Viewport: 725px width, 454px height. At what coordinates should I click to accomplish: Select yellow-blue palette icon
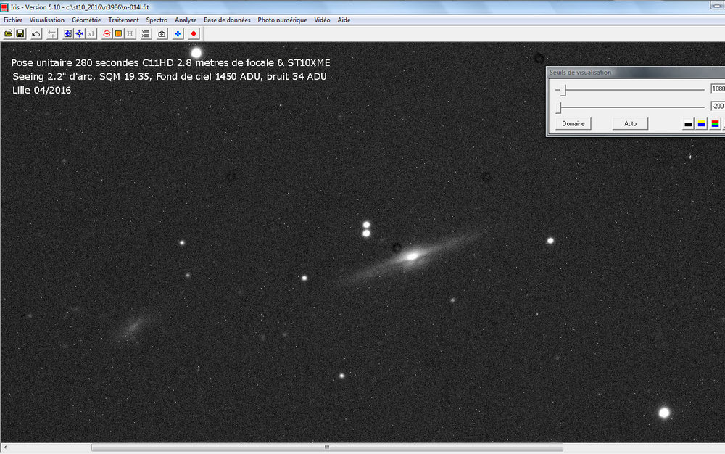click(701, 124)
